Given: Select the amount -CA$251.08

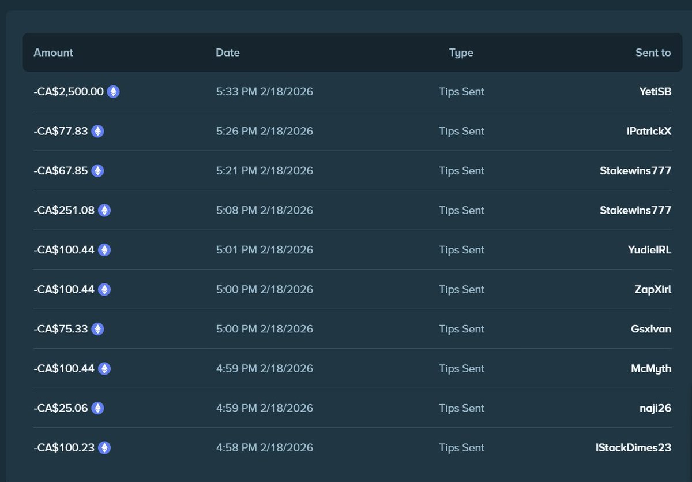Looking at the screenshot, I should point(64,210).
